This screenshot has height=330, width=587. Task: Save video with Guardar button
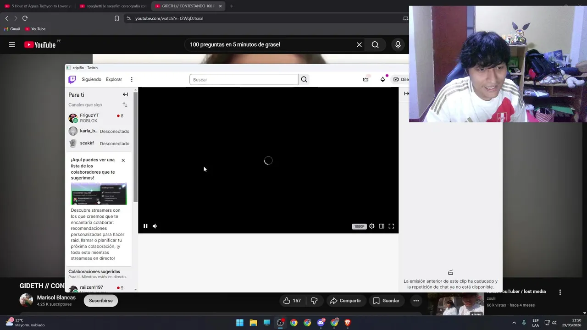pyautogui.click(x=386, y=301)
